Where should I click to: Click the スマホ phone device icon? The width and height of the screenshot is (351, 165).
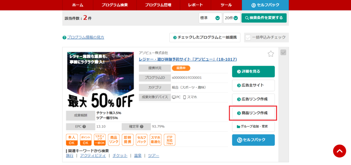tap(185, 97)
